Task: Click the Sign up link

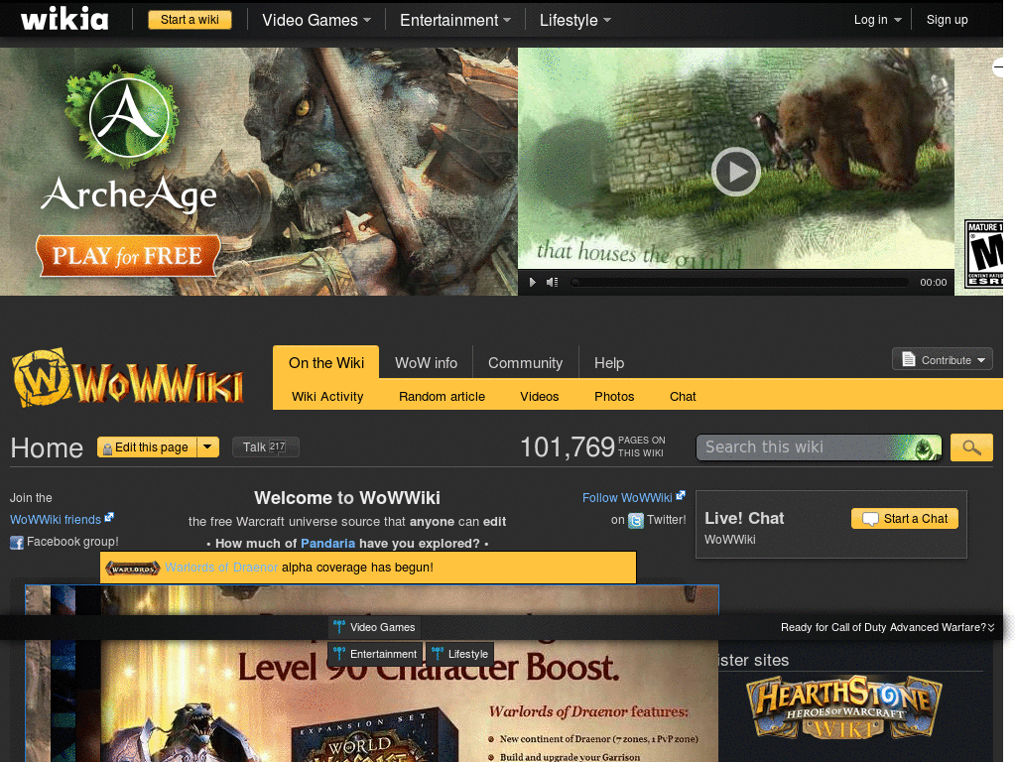Action: [x=947, y=20]
